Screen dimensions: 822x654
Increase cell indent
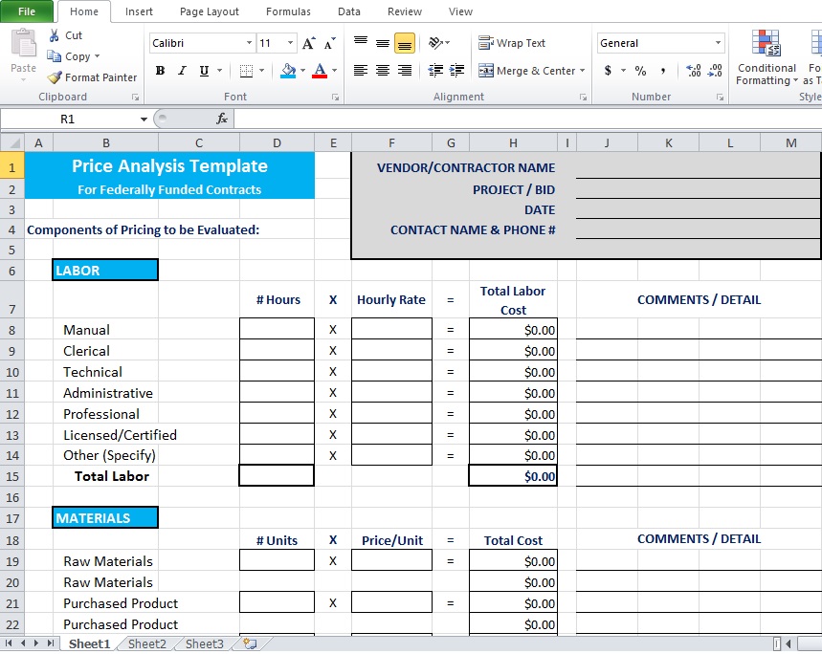tap(457, 70)
